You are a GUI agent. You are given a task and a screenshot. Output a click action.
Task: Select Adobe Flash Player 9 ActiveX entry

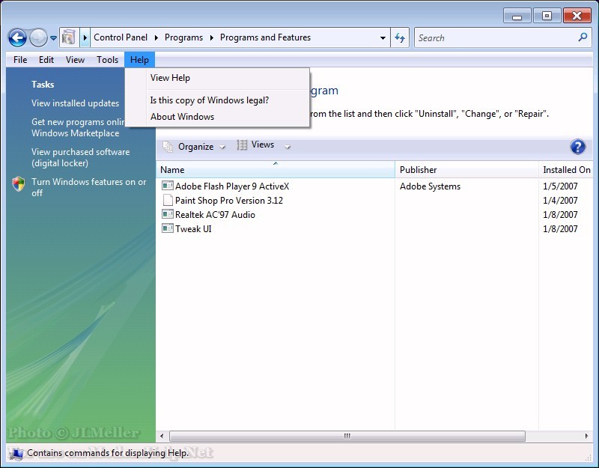point(232,186)
